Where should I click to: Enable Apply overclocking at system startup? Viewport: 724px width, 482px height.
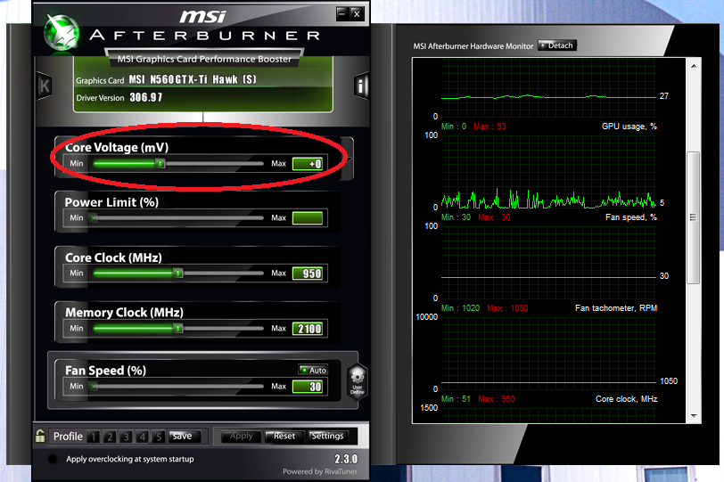click(53, 459)
